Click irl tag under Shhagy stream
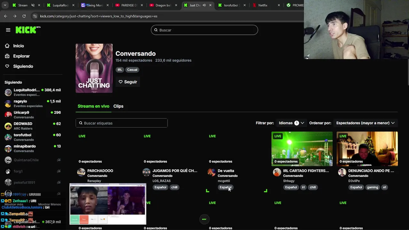Screen dimensions: 409x230 coord(303,187)
